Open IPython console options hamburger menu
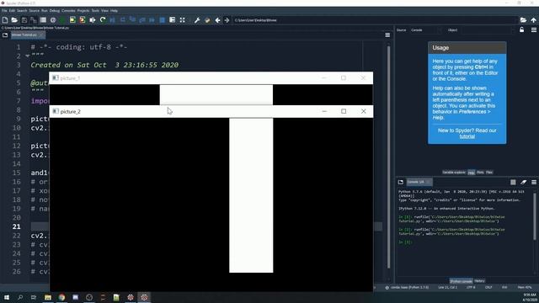The image size is (539, 303). (533, 182)
